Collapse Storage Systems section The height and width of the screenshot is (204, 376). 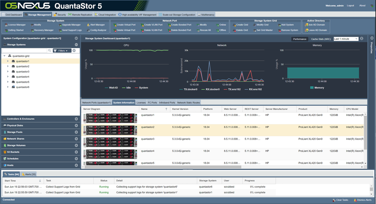pyautogui.click(x=76, y=45)
